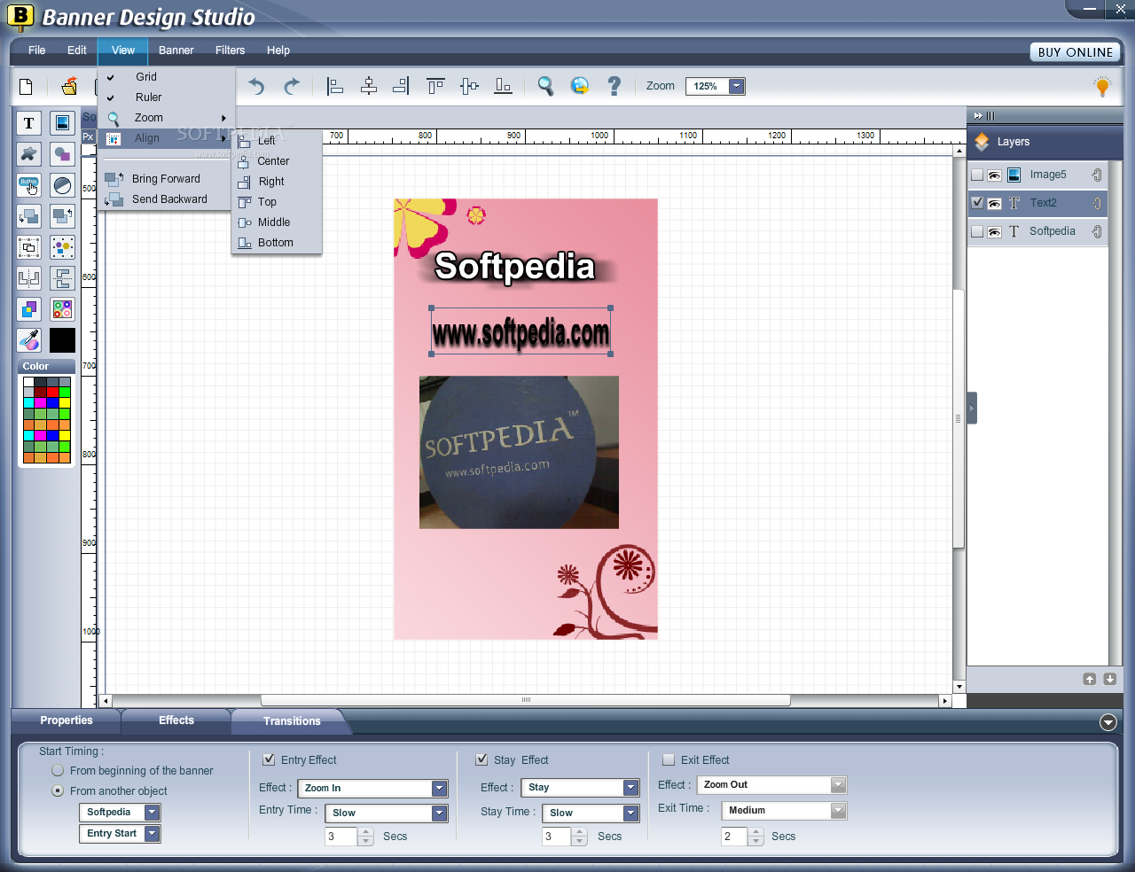Image resolution: width=1135 pixels, height=872 pixels.
Task: Click the Redo arrow
Action: pos(291,86)
